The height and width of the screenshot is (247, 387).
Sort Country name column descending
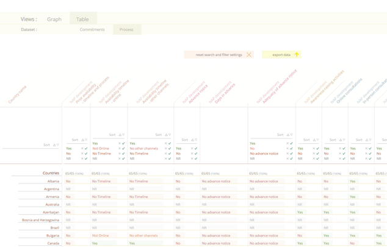click(x=58, y=145)
